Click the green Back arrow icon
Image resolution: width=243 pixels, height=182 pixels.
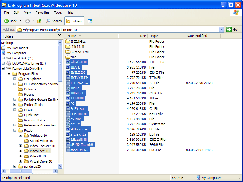click(6, 21)
